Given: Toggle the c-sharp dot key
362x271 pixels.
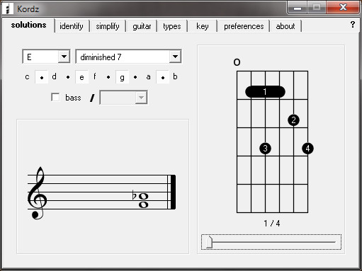Looking at the screenshot, I should coord(42,77).
